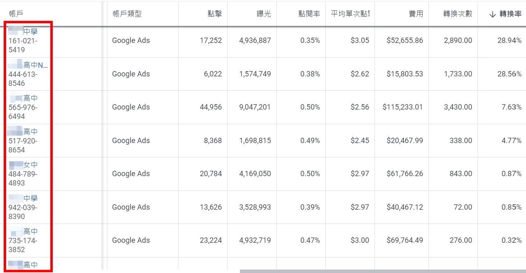The image size is (526, 273).
Task: Click the 轉換次數 column header
Action: coord(458,14)
